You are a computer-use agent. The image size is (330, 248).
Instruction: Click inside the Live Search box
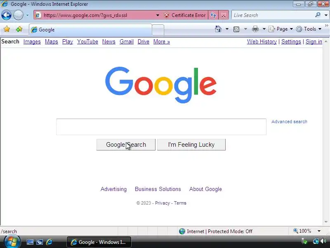click(x=273, y=15)
